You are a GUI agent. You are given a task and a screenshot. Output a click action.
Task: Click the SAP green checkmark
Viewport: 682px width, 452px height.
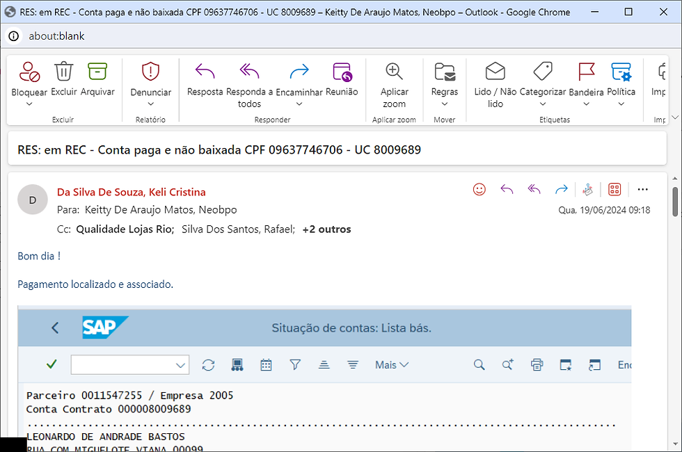(x=51, y=364)
